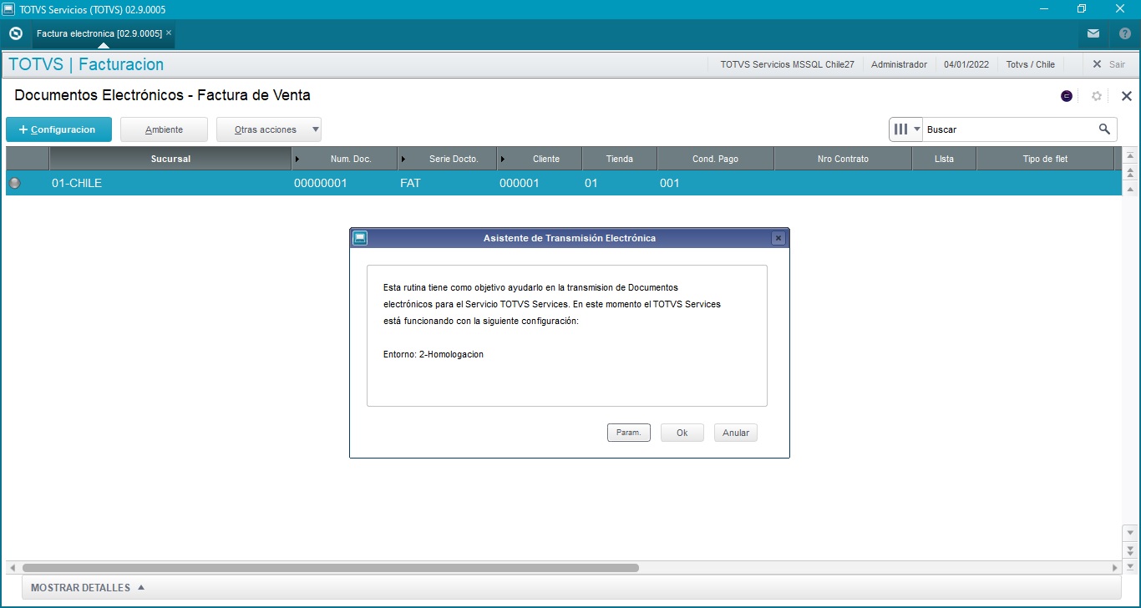Click the horizontal scrollbar left arrow

[x=12, y=568]
